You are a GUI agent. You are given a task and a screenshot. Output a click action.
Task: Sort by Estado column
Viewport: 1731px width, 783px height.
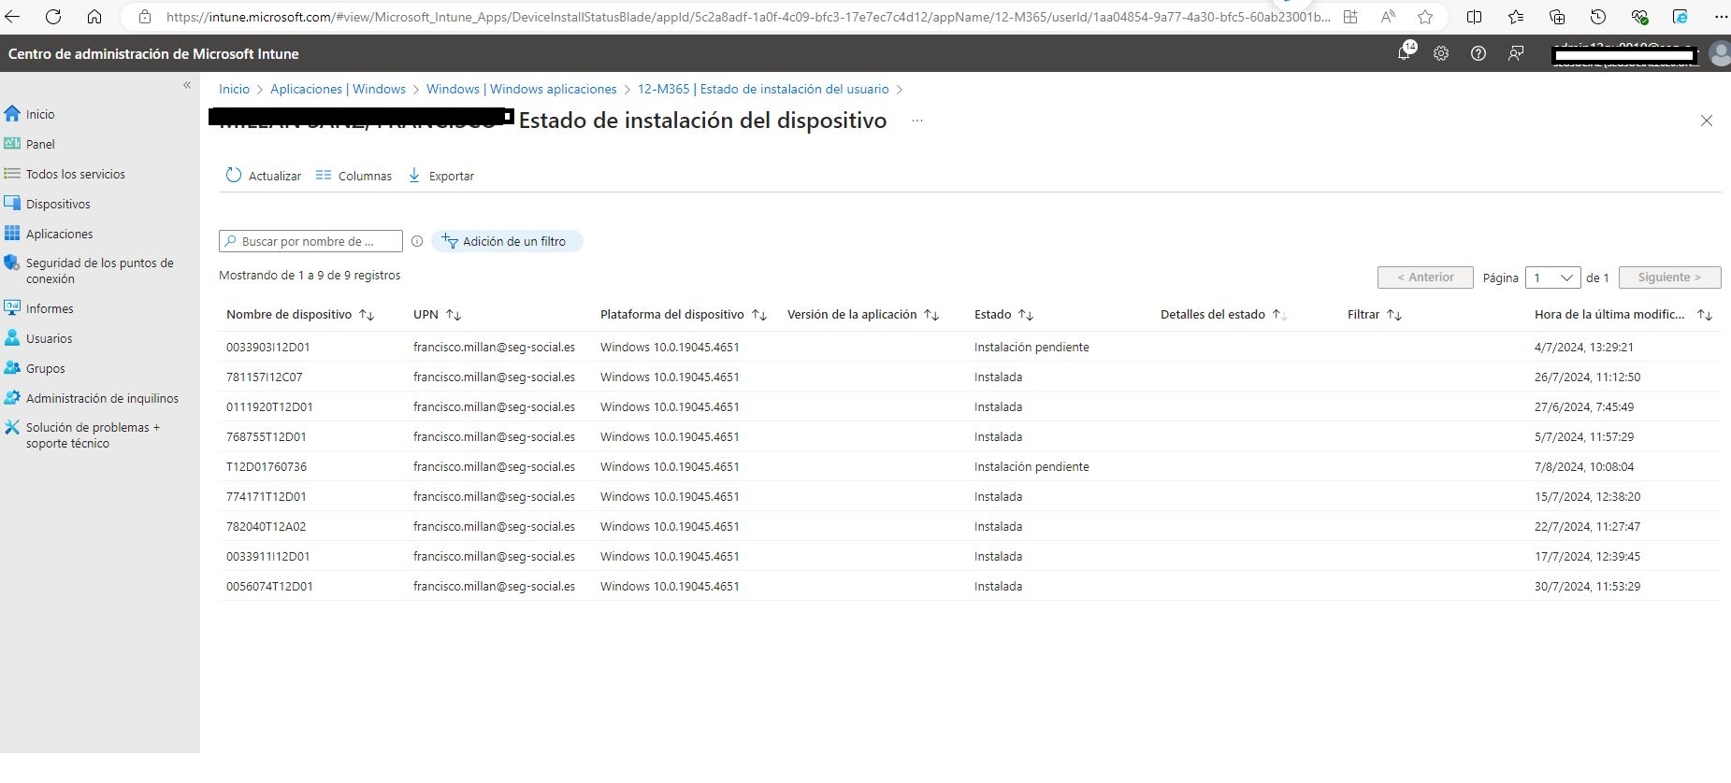click(x=1003, y=315)
